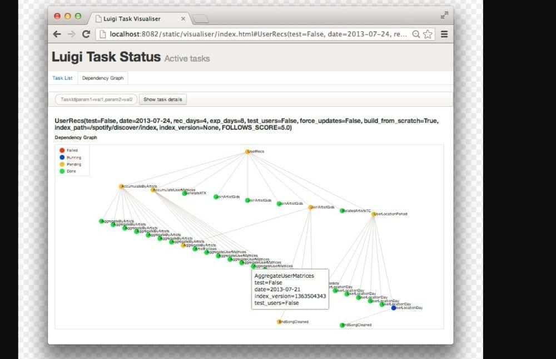The height and width of the screenshot is (359, 556).
Task: Select the Dependency Graph tab
Action: 103,78
